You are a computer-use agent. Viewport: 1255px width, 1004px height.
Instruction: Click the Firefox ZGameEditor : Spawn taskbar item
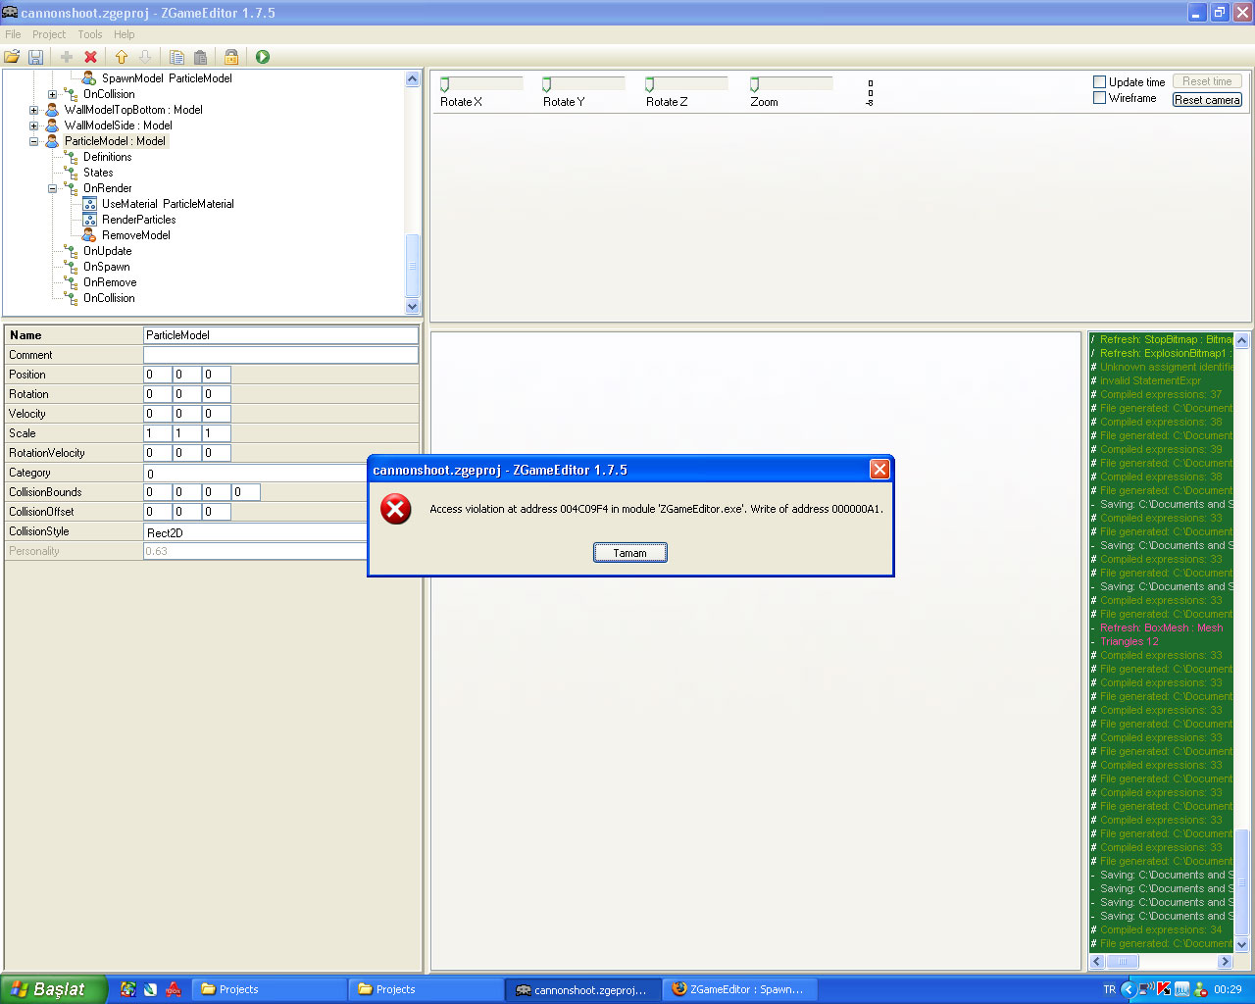coord(738,989)
